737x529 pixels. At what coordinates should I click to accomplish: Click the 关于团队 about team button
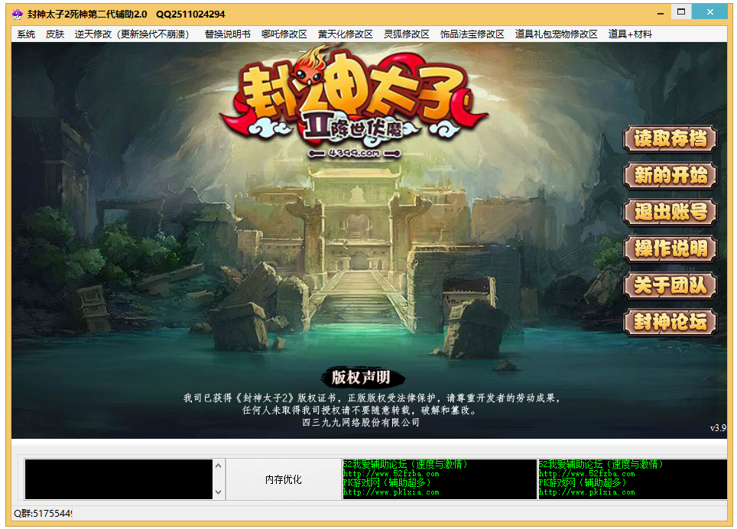point(670,286)
